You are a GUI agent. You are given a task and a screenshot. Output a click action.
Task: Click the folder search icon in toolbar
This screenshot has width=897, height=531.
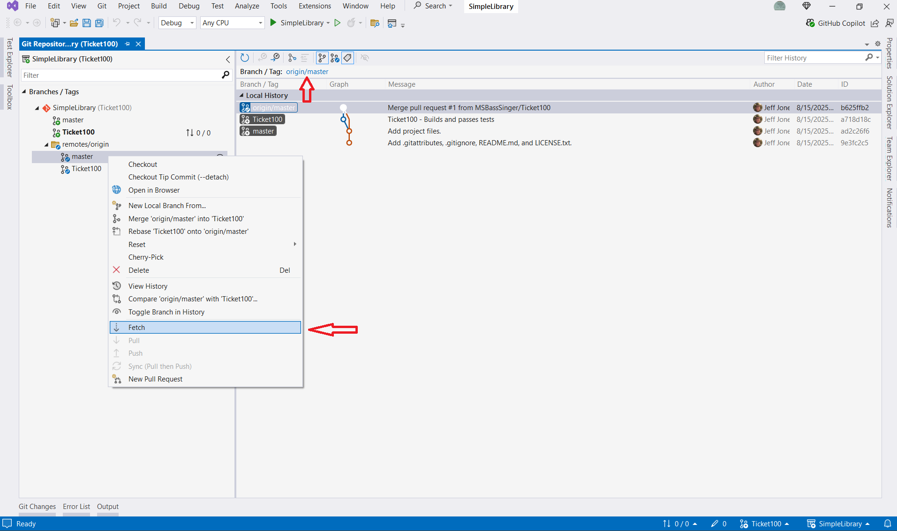tap(375, 23)
